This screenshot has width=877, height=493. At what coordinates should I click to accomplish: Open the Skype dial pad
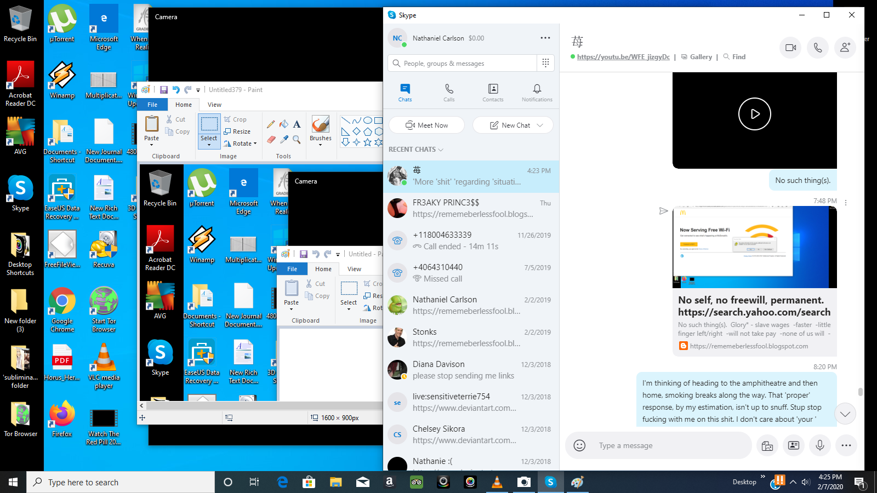545,63
